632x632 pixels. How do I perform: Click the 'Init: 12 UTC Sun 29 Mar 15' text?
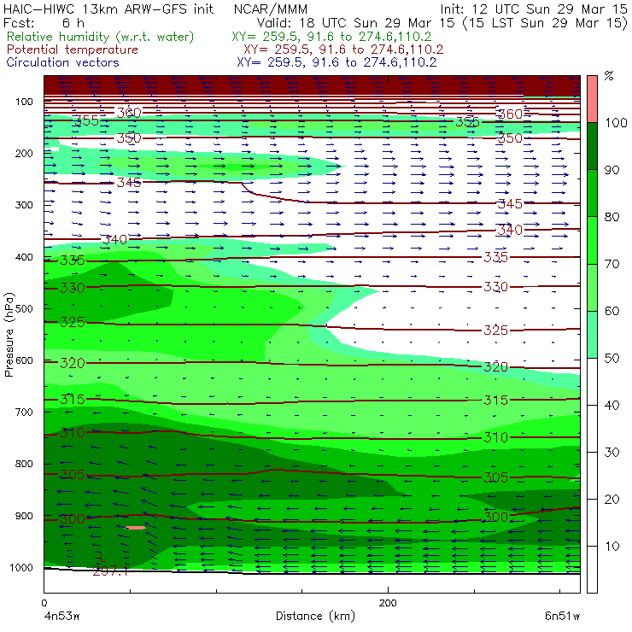tap(533, 9)
